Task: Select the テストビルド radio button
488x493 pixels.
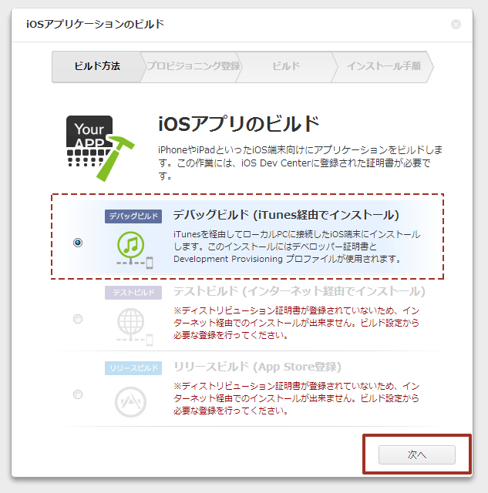Action: tap(78, 319)
